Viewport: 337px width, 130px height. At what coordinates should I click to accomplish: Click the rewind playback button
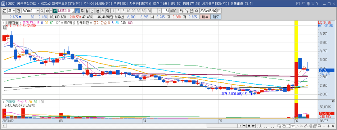point(244,126)
